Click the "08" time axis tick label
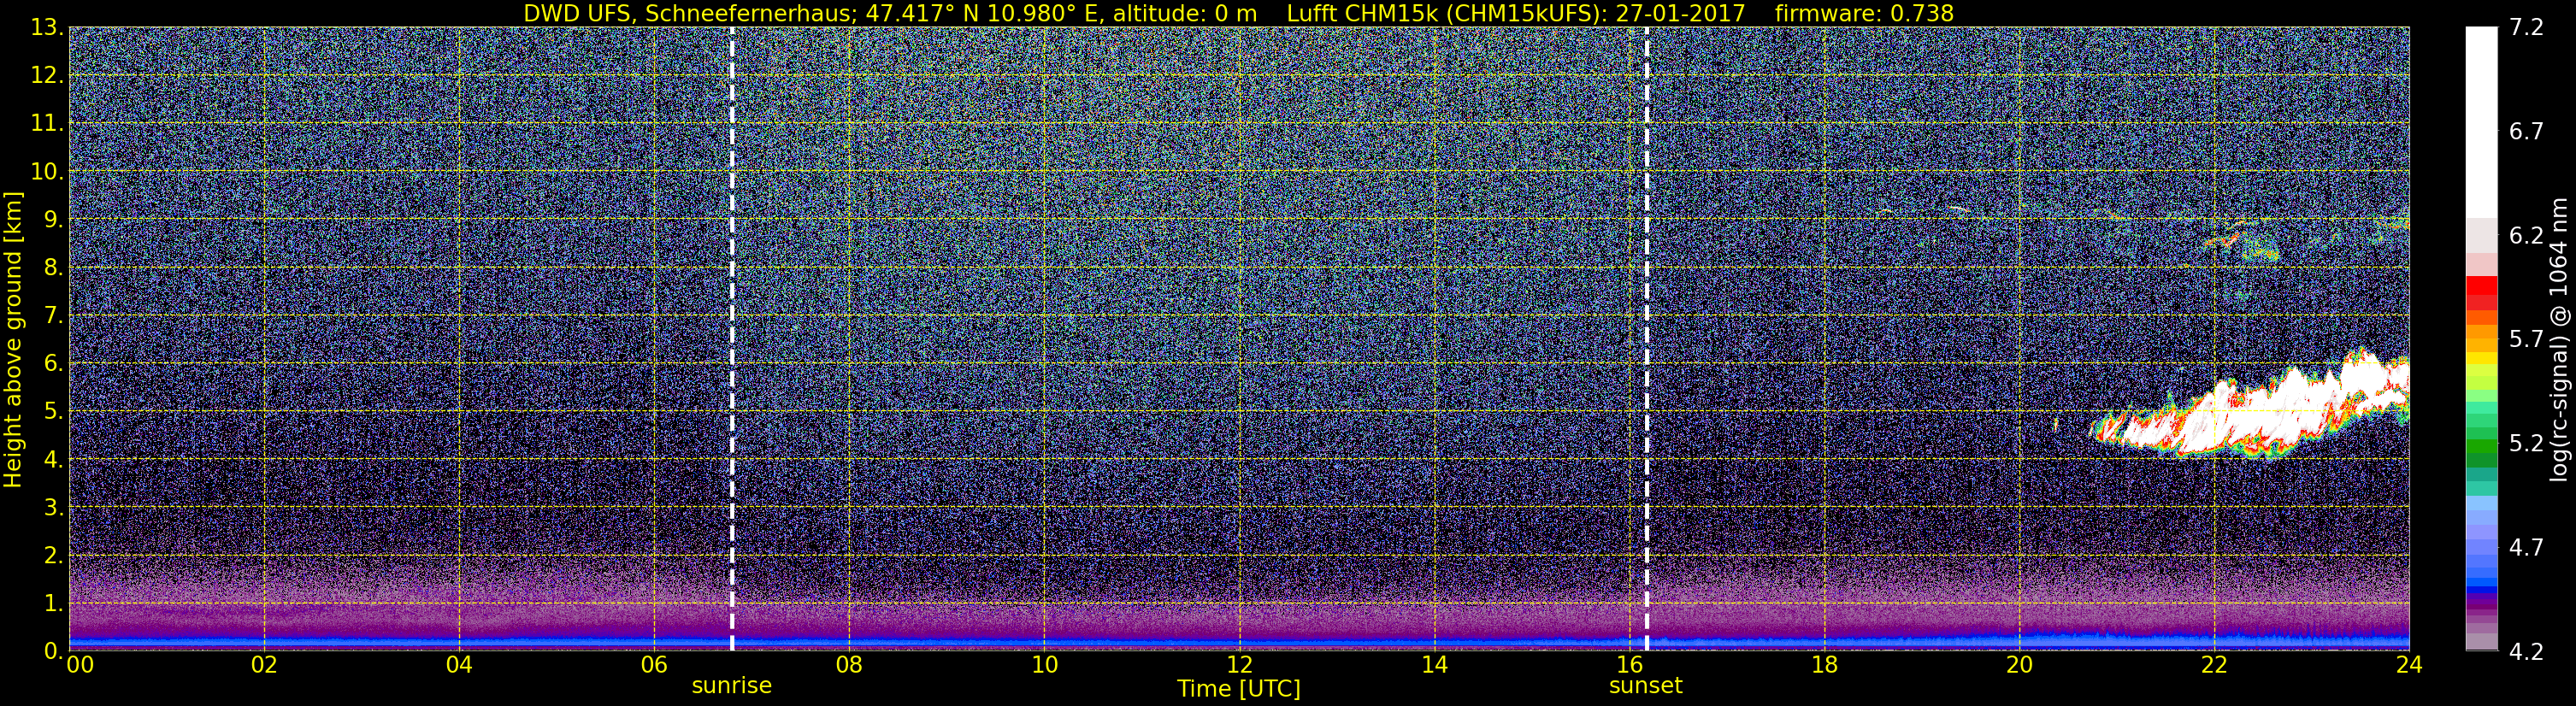The image size is (2576, 706). tap(849, 665)
